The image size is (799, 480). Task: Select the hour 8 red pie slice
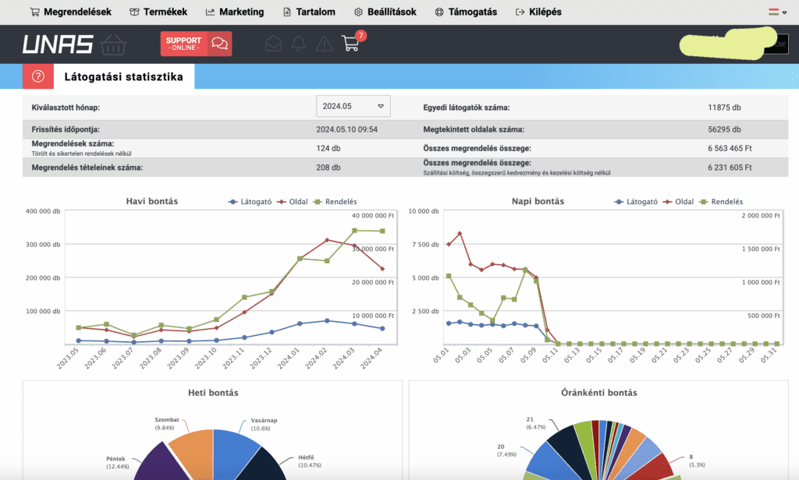coord(655,466)
